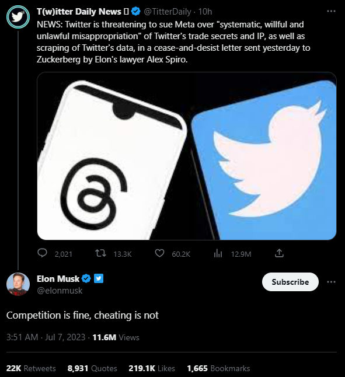Viewport: 345px width, 377px height.
Task: Like the Twitter Daily News tweet
Action: tap(159, 253)
